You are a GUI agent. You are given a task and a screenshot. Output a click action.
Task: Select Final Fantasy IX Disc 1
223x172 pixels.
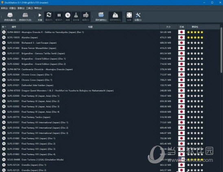pos(41,96)
